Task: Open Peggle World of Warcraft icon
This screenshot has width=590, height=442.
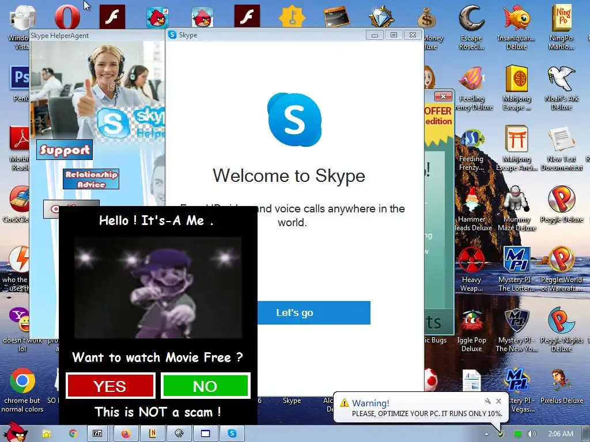Action: [561, 260]
